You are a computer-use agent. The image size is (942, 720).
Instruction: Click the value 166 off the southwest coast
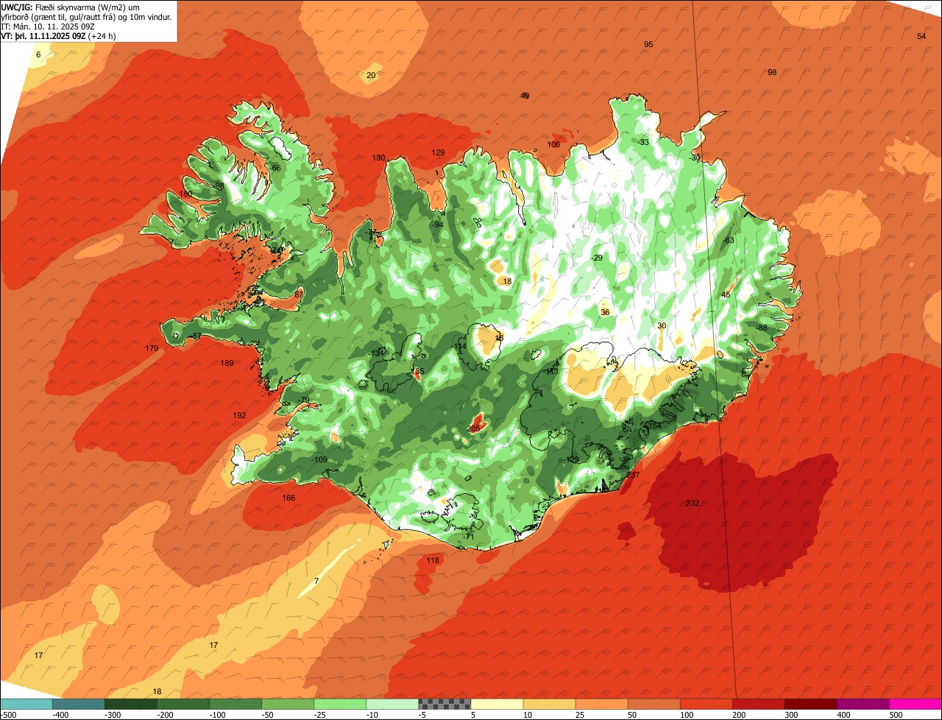coord(288,498)
